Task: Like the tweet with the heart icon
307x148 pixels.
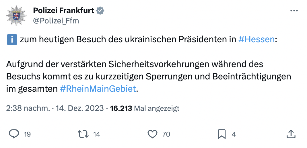Action: [152, 134]
